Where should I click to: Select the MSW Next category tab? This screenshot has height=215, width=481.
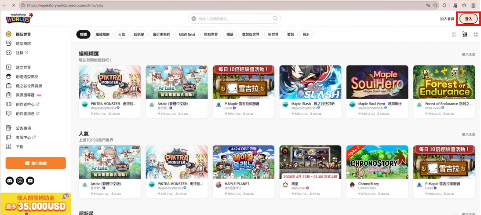coord(187,34)
